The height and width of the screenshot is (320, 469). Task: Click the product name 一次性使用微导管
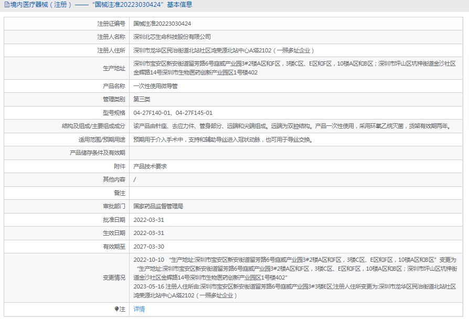tap(155, 86)
